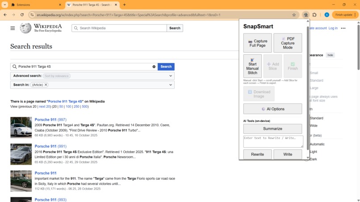Show 500 results per page
The height and width of the screenshot is (202, 360).
(x=85, y=107)
